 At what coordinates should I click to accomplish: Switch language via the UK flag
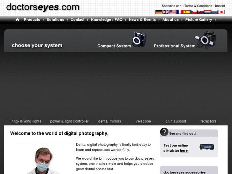[166, 12]
